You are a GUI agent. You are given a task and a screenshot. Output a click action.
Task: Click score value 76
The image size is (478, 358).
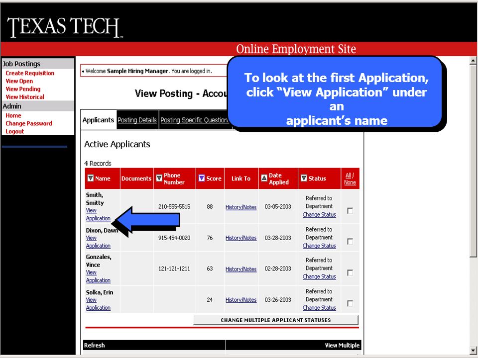(x=210, y=238)
